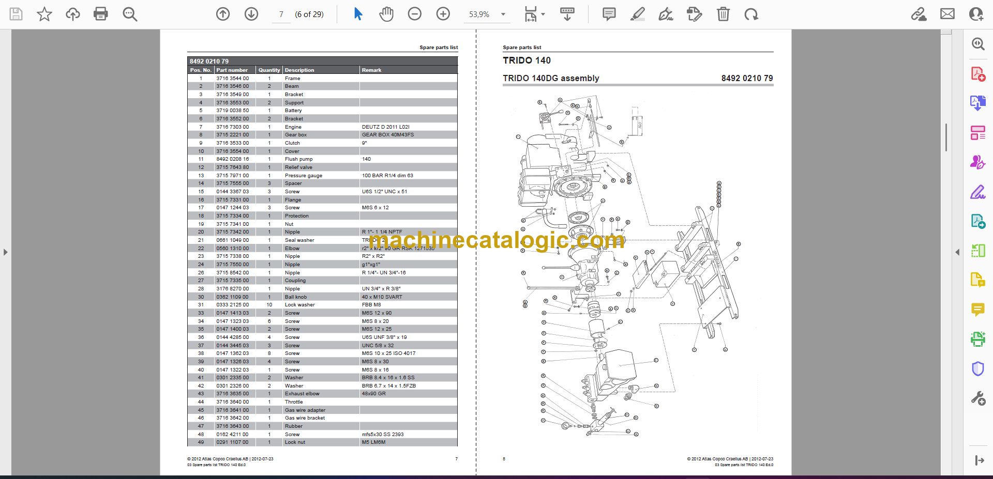
Task: Select part number 3716 3544 00
Action: tap(232, 79)
